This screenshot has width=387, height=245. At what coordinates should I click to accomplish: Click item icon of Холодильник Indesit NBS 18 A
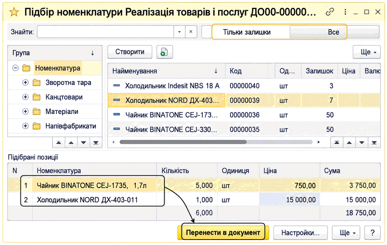point(117,86)
